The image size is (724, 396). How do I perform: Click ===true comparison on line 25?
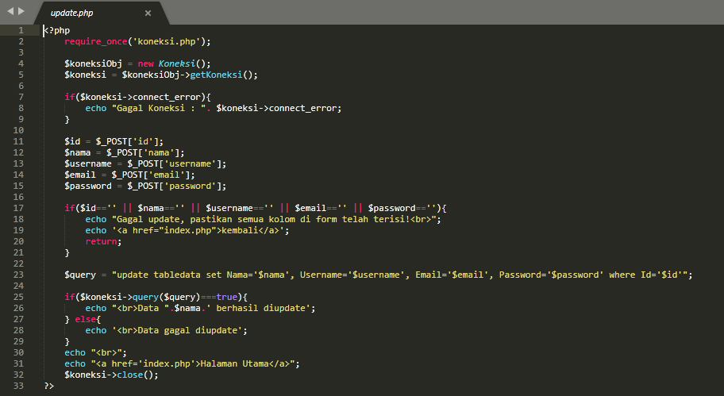pos(219,297)
